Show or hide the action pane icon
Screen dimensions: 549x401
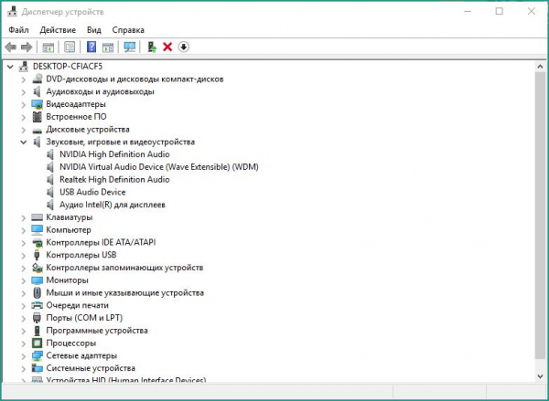point(108,47)
